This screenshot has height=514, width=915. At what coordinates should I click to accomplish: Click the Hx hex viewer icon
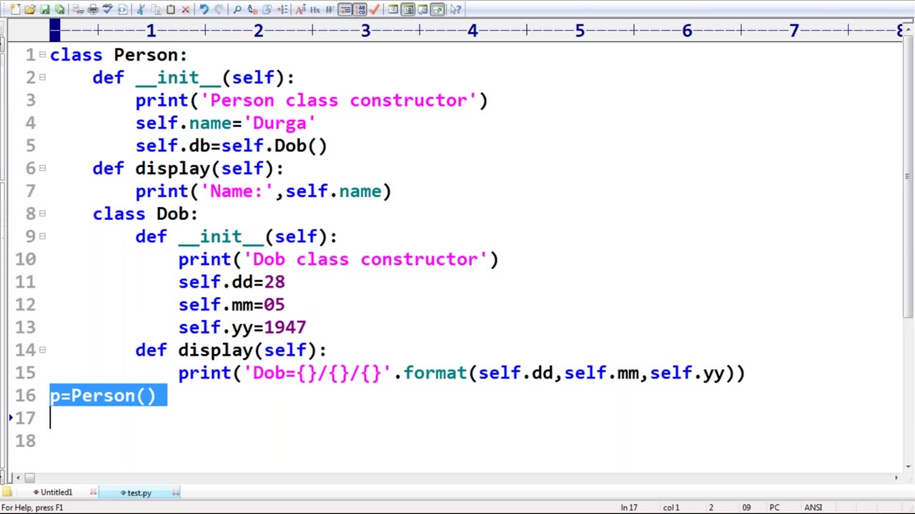coord(315,9)
